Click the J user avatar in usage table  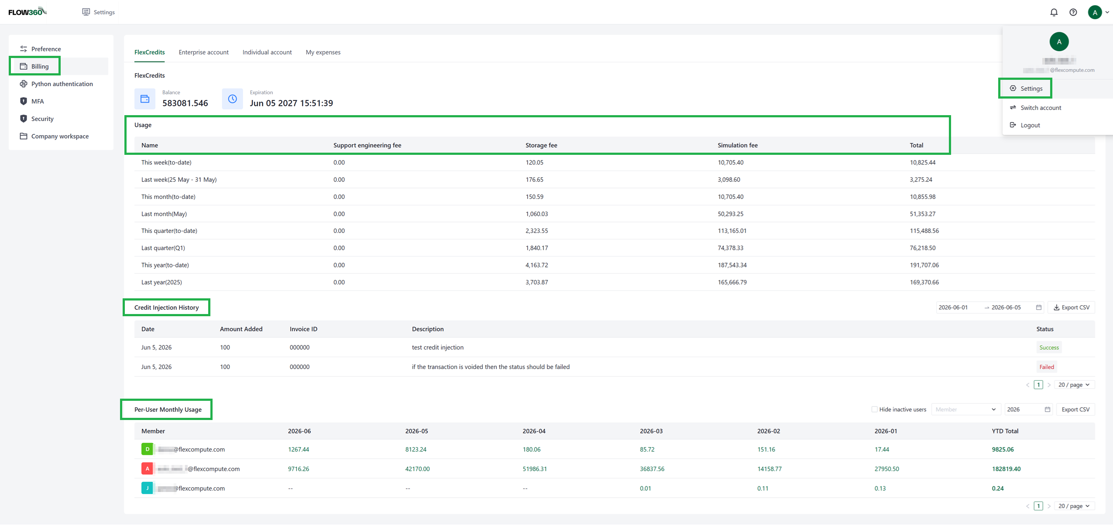[x=147, y=488]
